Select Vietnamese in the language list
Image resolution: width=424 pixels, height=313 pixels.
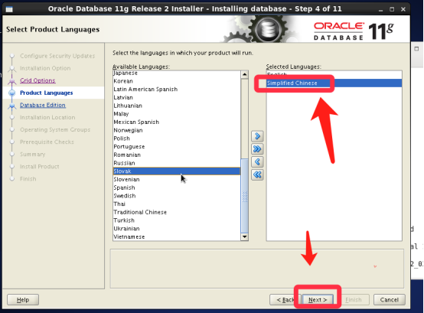tap(177, 236)
